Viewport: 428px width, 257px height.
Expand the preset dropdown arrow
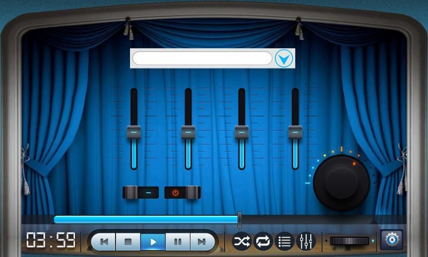(284, 58)
